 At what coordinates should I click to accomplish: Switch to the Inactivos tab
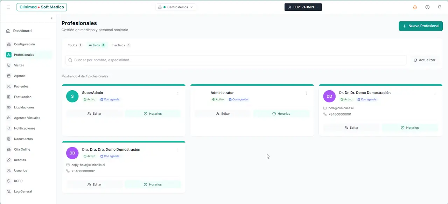(121, 45)
